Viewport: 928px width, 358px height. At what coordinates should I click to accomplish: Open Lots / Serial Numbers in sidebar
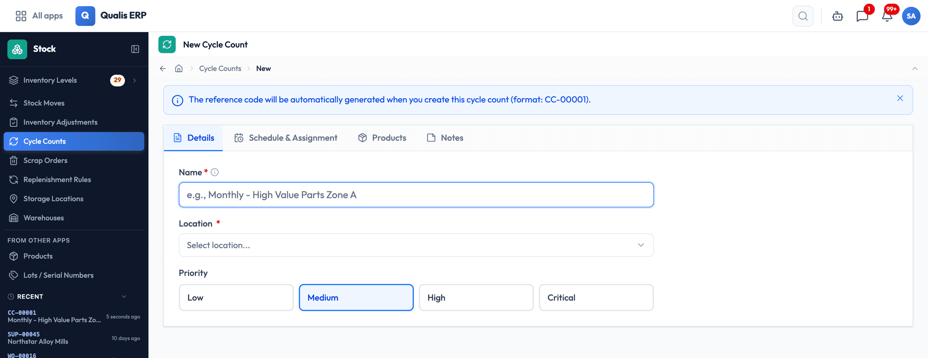pos(73,275)
